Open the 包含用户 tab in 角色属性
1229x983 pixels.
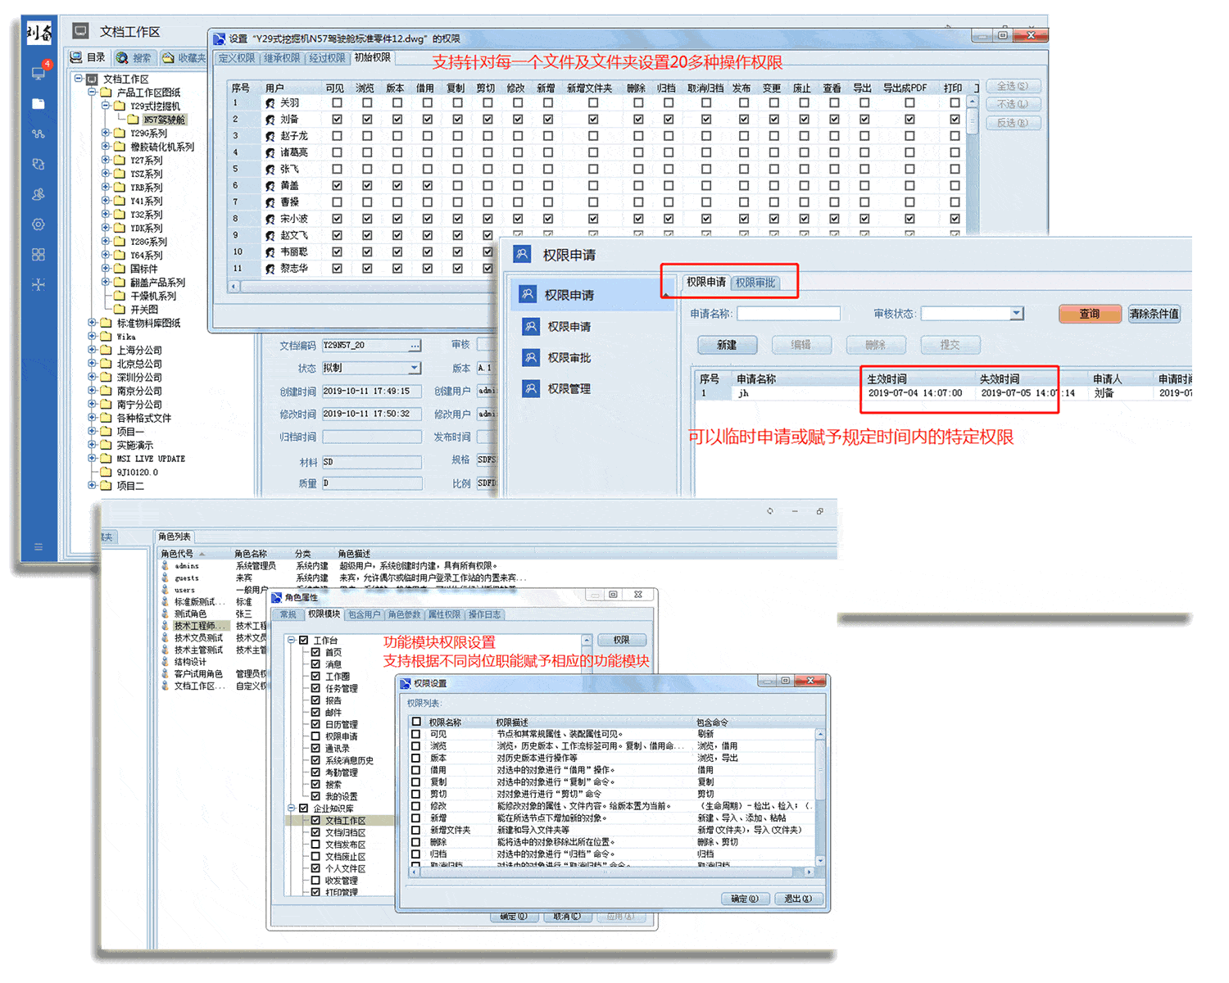[364, 614]
